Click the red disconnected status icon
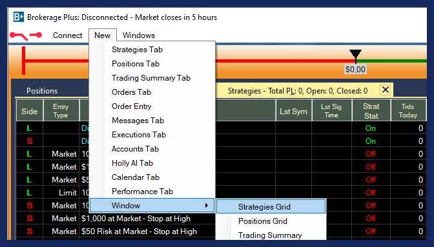This screenshot has width=434, height=247. [26, 35]
